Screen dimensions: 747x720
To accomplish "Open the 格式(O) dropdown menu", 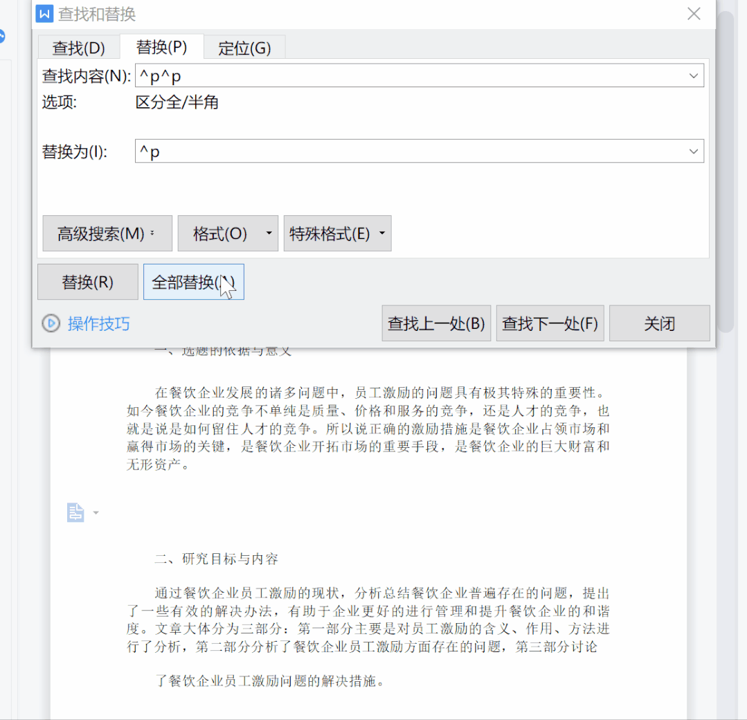I will pyautogui.click(x=228, y=233).
